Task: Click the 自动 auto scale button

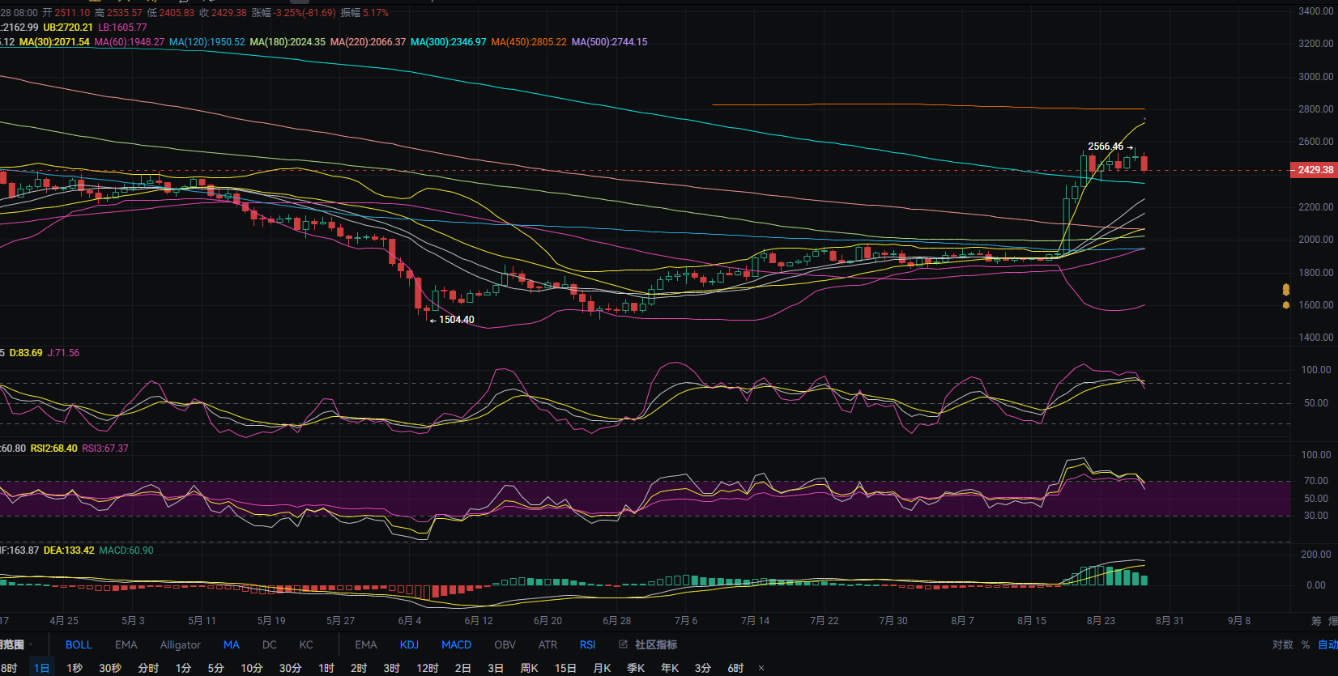Action: [x=1327, y=644]
